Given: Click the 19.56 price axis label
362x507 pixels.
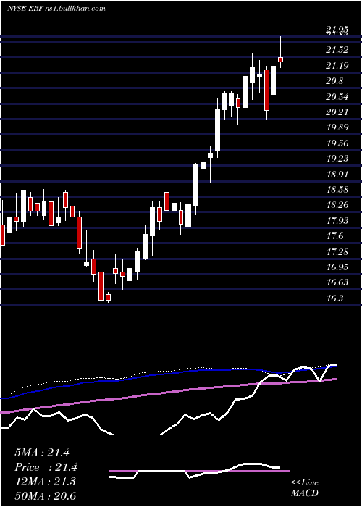Looking at the screenshot, I should (337, 143).
